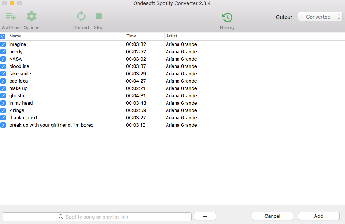Screen dimensions: 345x224
Task: Uncheck the checkbox for 7 rings
Action: (3, 110)
